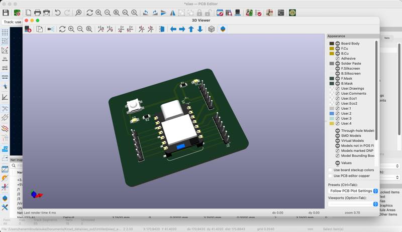The height and width of the screenshot is (232, 402).
Task: Save board in PCB Editor toolbar
Action: point(6,13)
